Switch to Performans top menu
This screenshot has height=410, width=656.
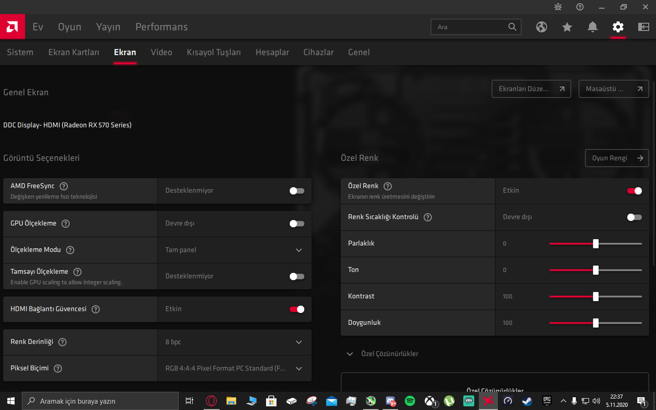point(162,27)
